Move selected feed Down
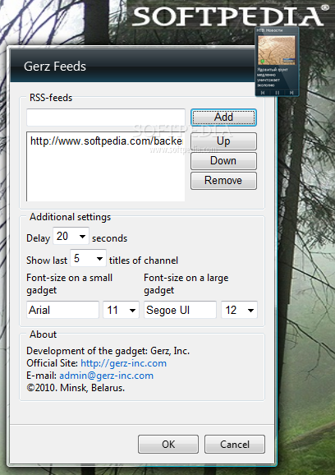The height and width of the screenshot is (475, 335). coord(223,161)
